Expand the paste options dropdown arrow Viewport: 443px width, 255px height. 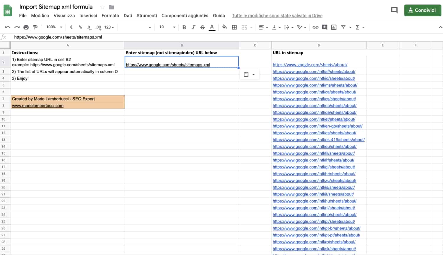[253, 74]
